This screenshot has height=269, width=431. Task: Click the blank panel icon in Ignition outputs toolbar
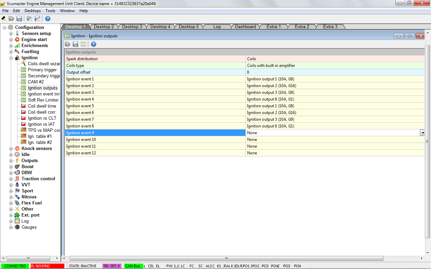tap(83, 44)
